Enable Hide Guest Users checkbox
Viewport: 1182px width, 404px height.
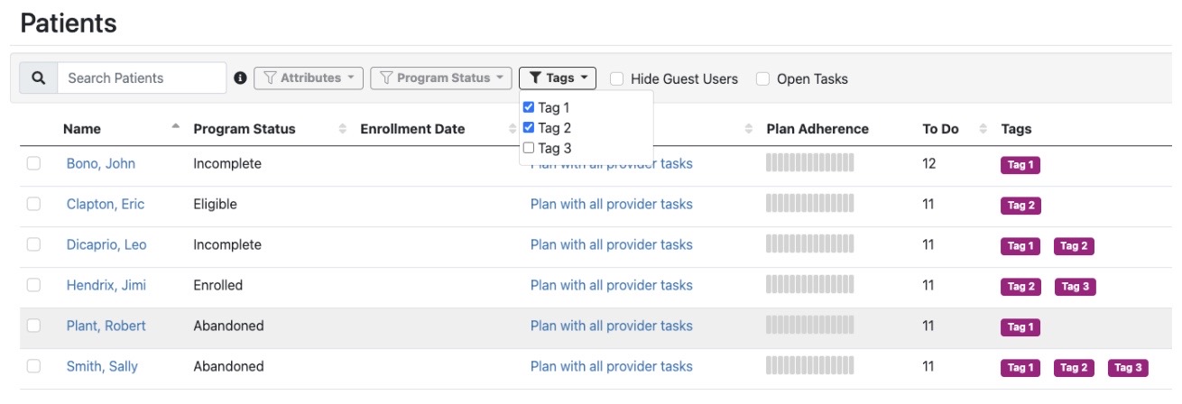click(617, 79)
